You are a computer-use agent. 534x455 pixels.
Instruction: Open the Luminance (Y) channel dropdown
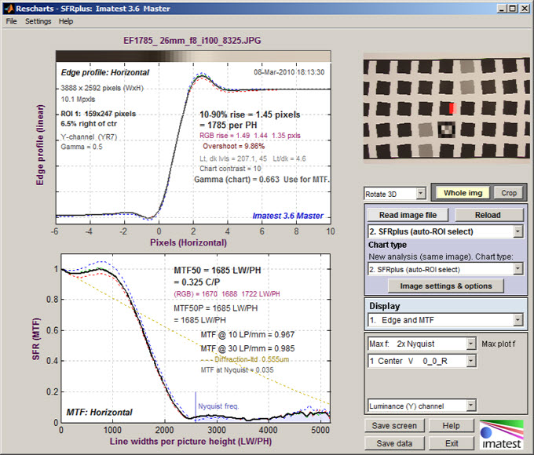[x=422, y=406]
